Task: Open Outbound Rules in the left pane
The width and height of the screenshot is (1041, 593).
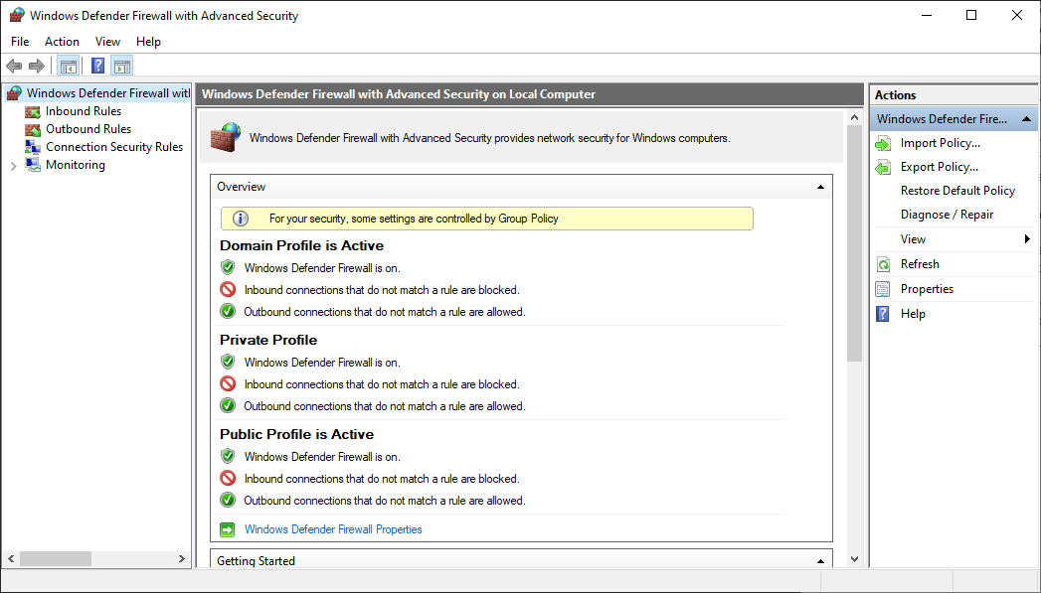Action: click(x=87, y=129)
